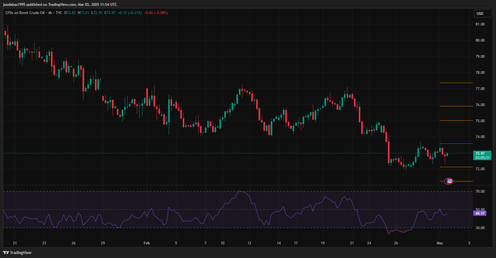Click the Mar label on time axis
This screenshot has height=258, width=496.
pos(439,243)
